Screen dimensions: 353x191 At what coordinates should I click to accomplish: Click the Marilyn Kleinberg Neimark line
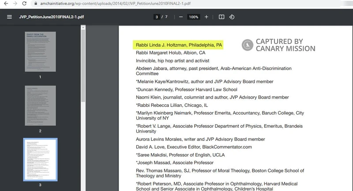point(220,115)
